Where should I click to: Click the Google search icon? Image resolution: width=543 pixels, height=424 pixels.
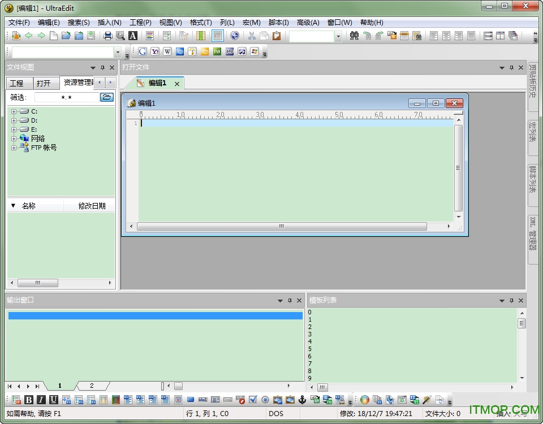pos(143,51)
